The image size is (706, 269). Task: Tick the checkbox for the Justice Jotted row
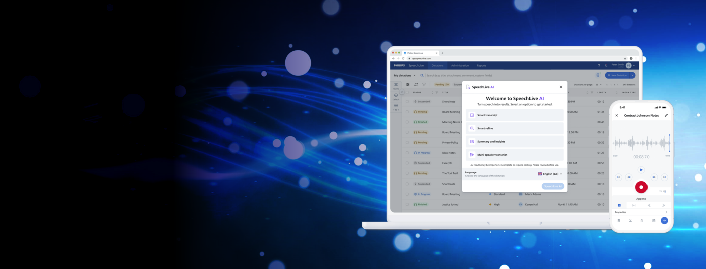coord(407,205)
